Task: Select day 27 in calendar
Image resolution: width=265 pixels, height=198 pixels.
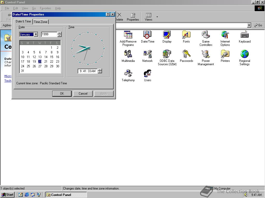Action: [x=40, y=66]
